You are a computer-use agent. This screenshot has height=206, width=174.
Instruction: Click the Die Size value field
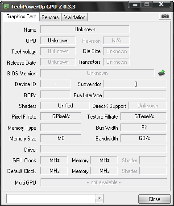pos(116,51)
